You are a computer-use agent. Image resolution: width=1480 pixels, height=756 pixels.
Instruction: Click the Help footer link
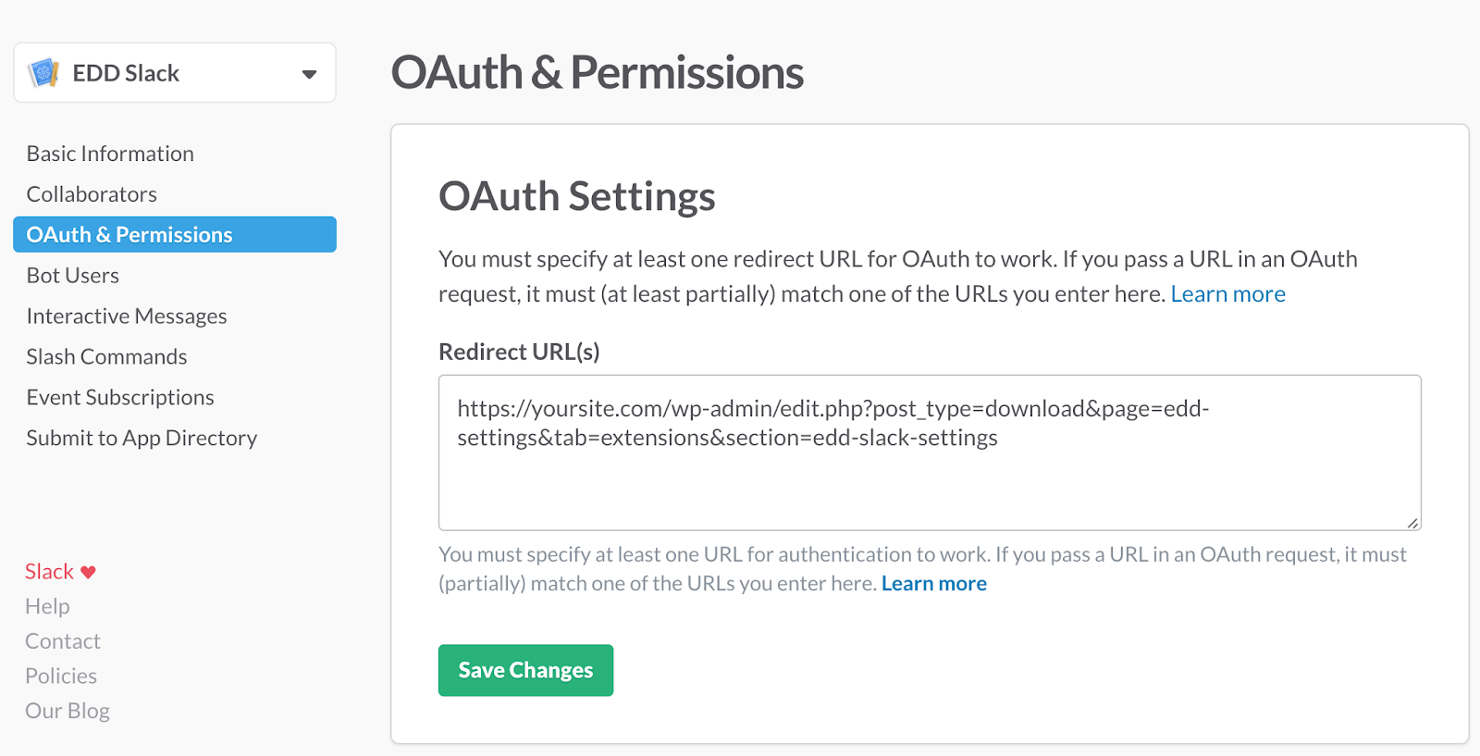pos(47,607)
